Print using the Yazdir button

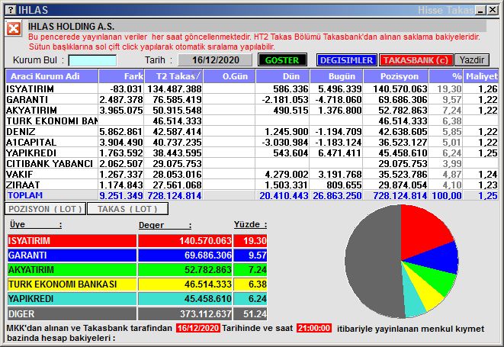click(472, 60)
